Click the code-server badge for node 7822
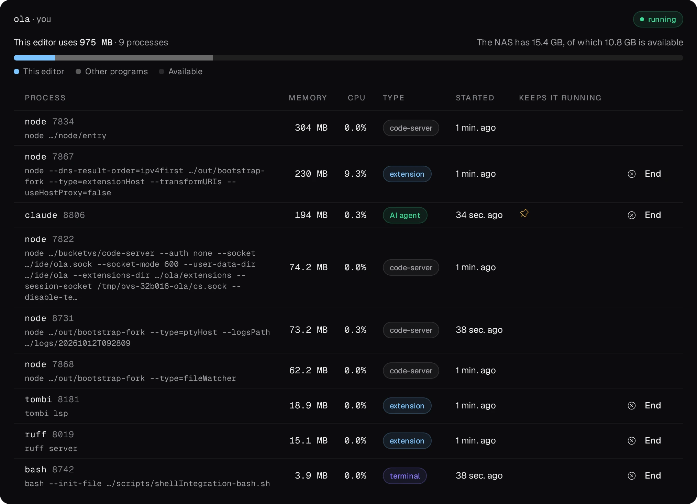The width and height of the screenshot is (697, 504). coord(411,267)
